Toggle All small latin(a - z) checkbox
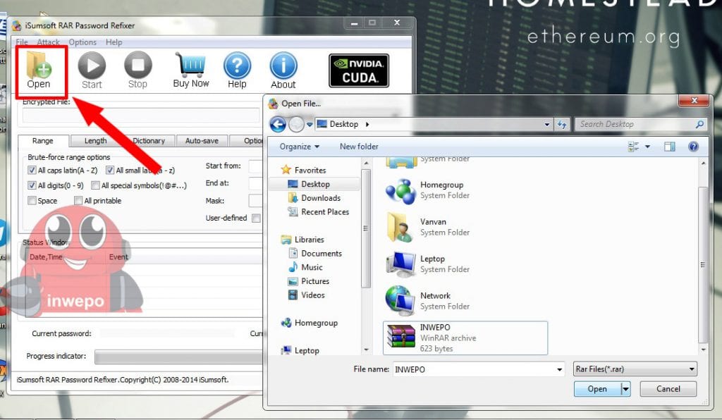 point(109,171)
